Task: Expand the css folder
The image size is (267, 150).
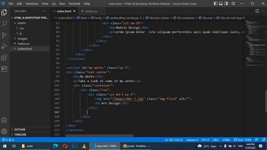Action: click(30, 28)
